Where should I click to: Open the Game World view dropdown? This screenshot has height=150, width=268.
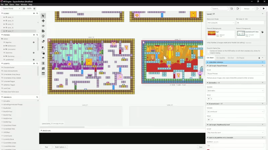[x=11, y=9]
